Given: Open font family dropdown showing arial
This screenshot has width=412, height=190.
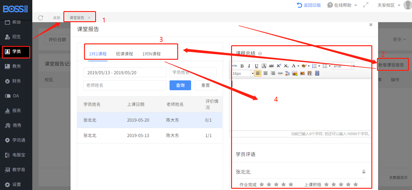Looking at the screenshot, I should tap(343, 66).
